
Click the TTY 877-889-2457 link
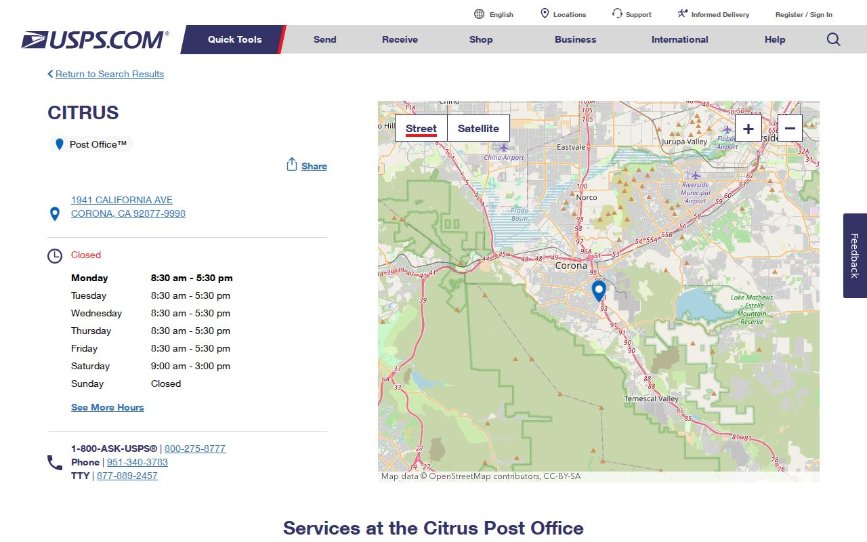coord(127,476)
